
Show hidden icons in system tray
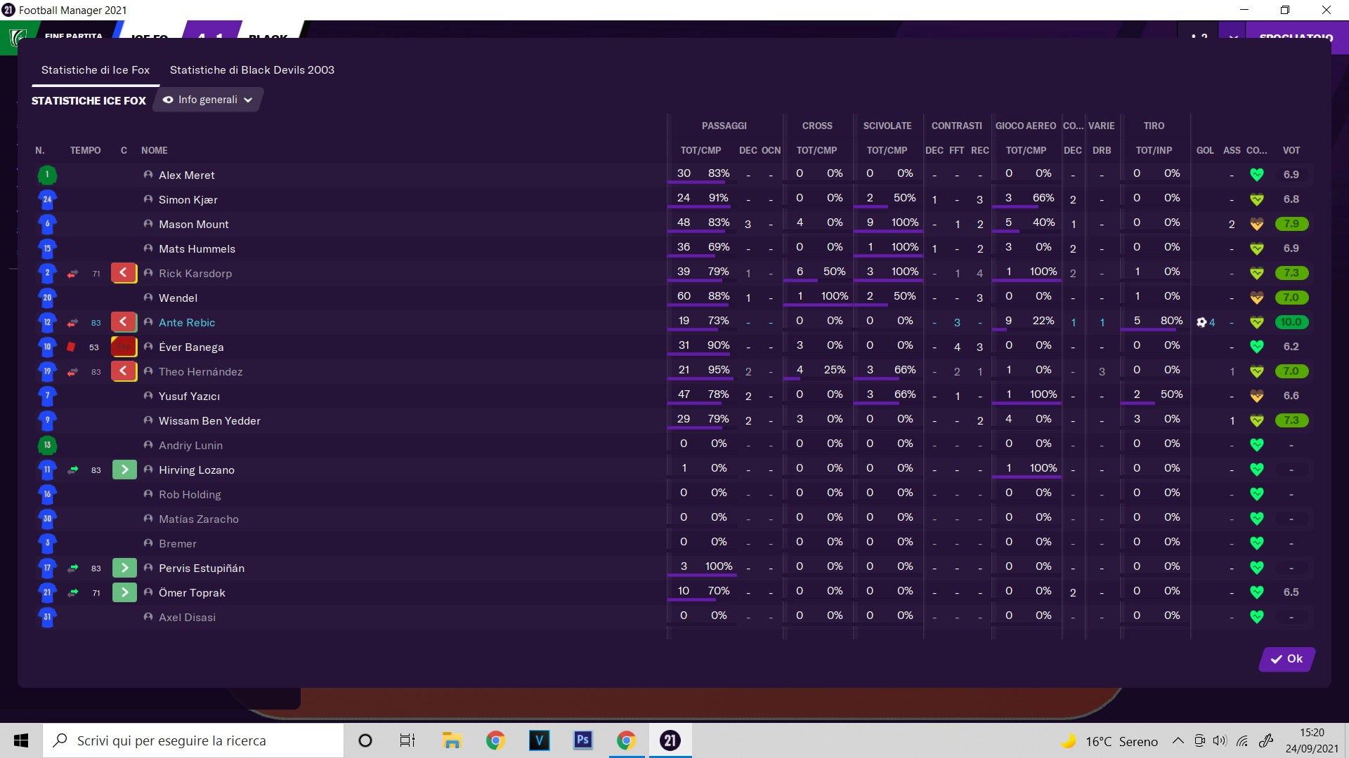point(1178,740)
